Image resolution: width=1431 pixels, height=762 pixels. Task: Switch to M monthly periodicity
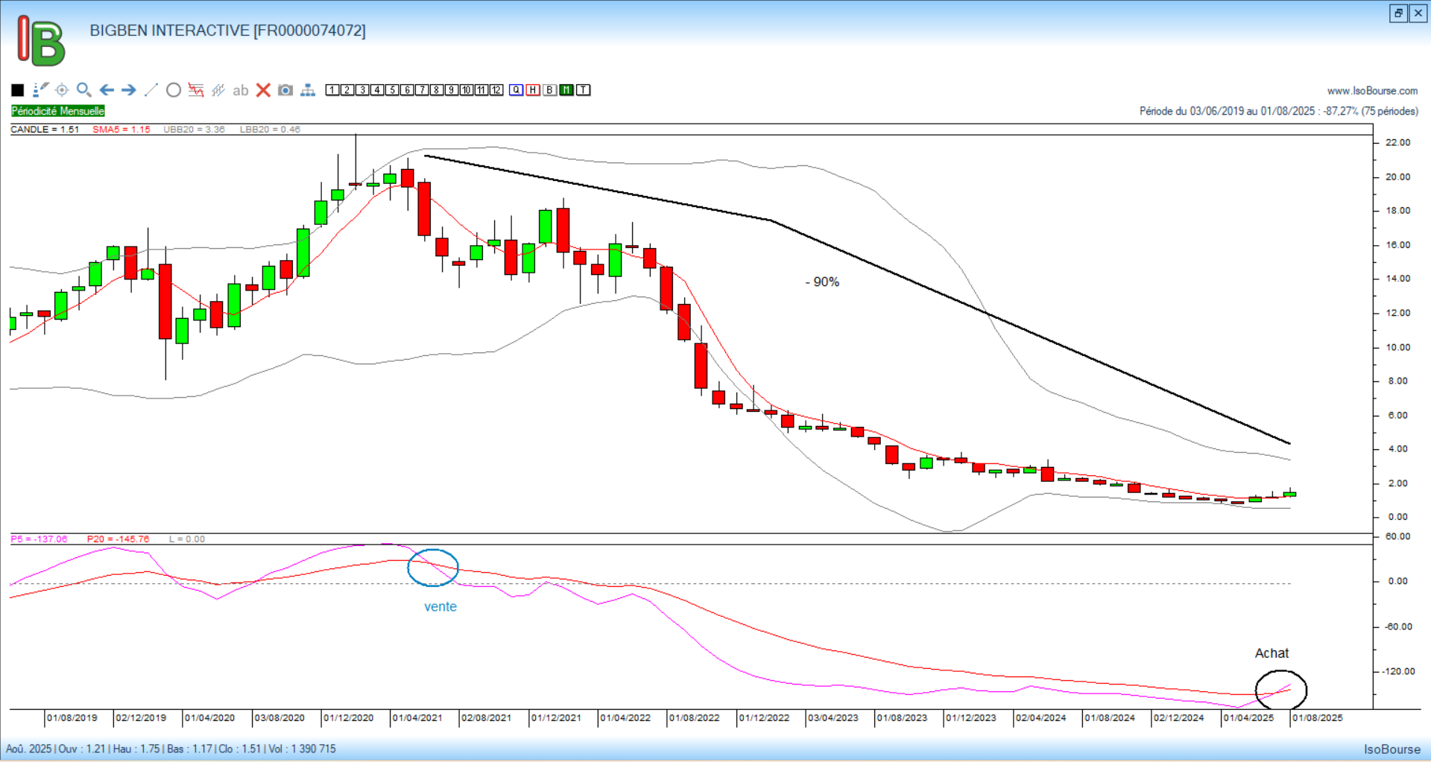click(x=566, y=90)
